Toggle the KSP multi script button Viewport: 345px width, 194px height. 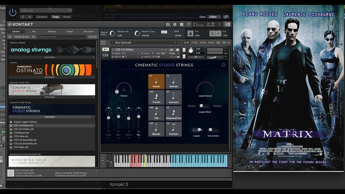(x=218, y=43)
